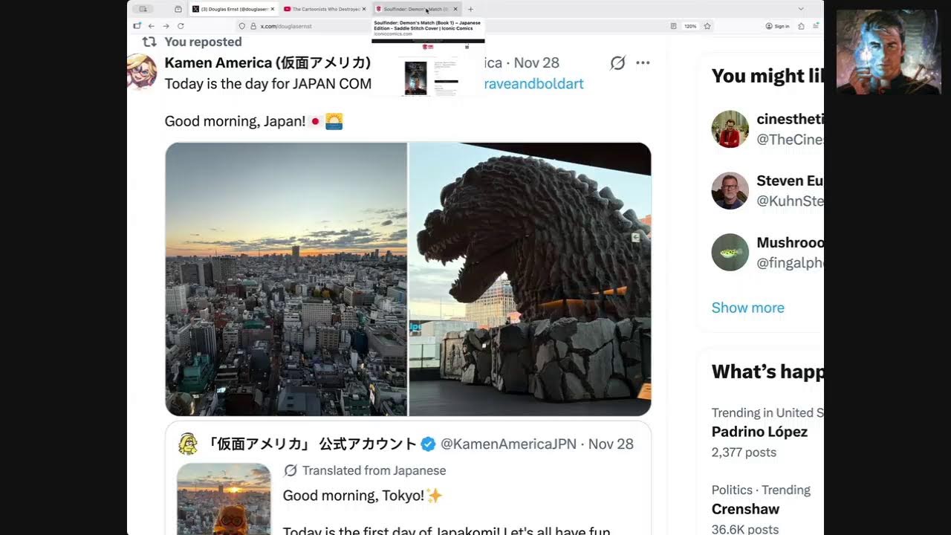
Task: Bookmark this page with the star
Action: [x=707, y=26]
